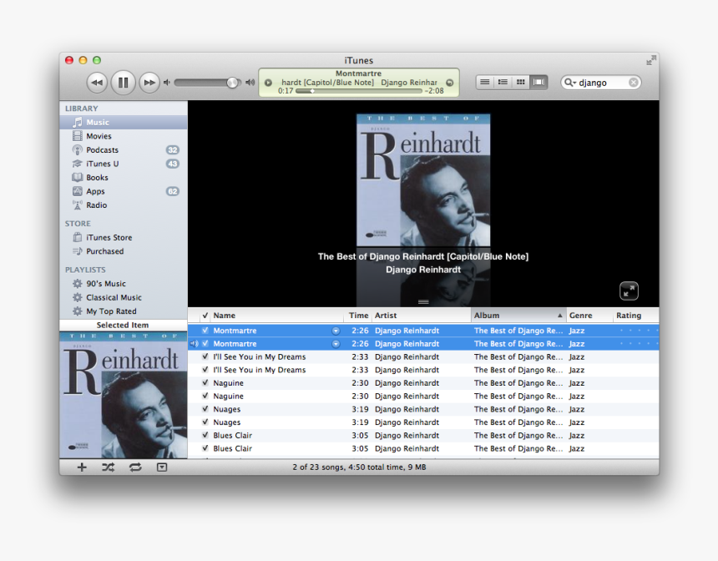
Task: Sort by Artist column
Action: (422, 315)
